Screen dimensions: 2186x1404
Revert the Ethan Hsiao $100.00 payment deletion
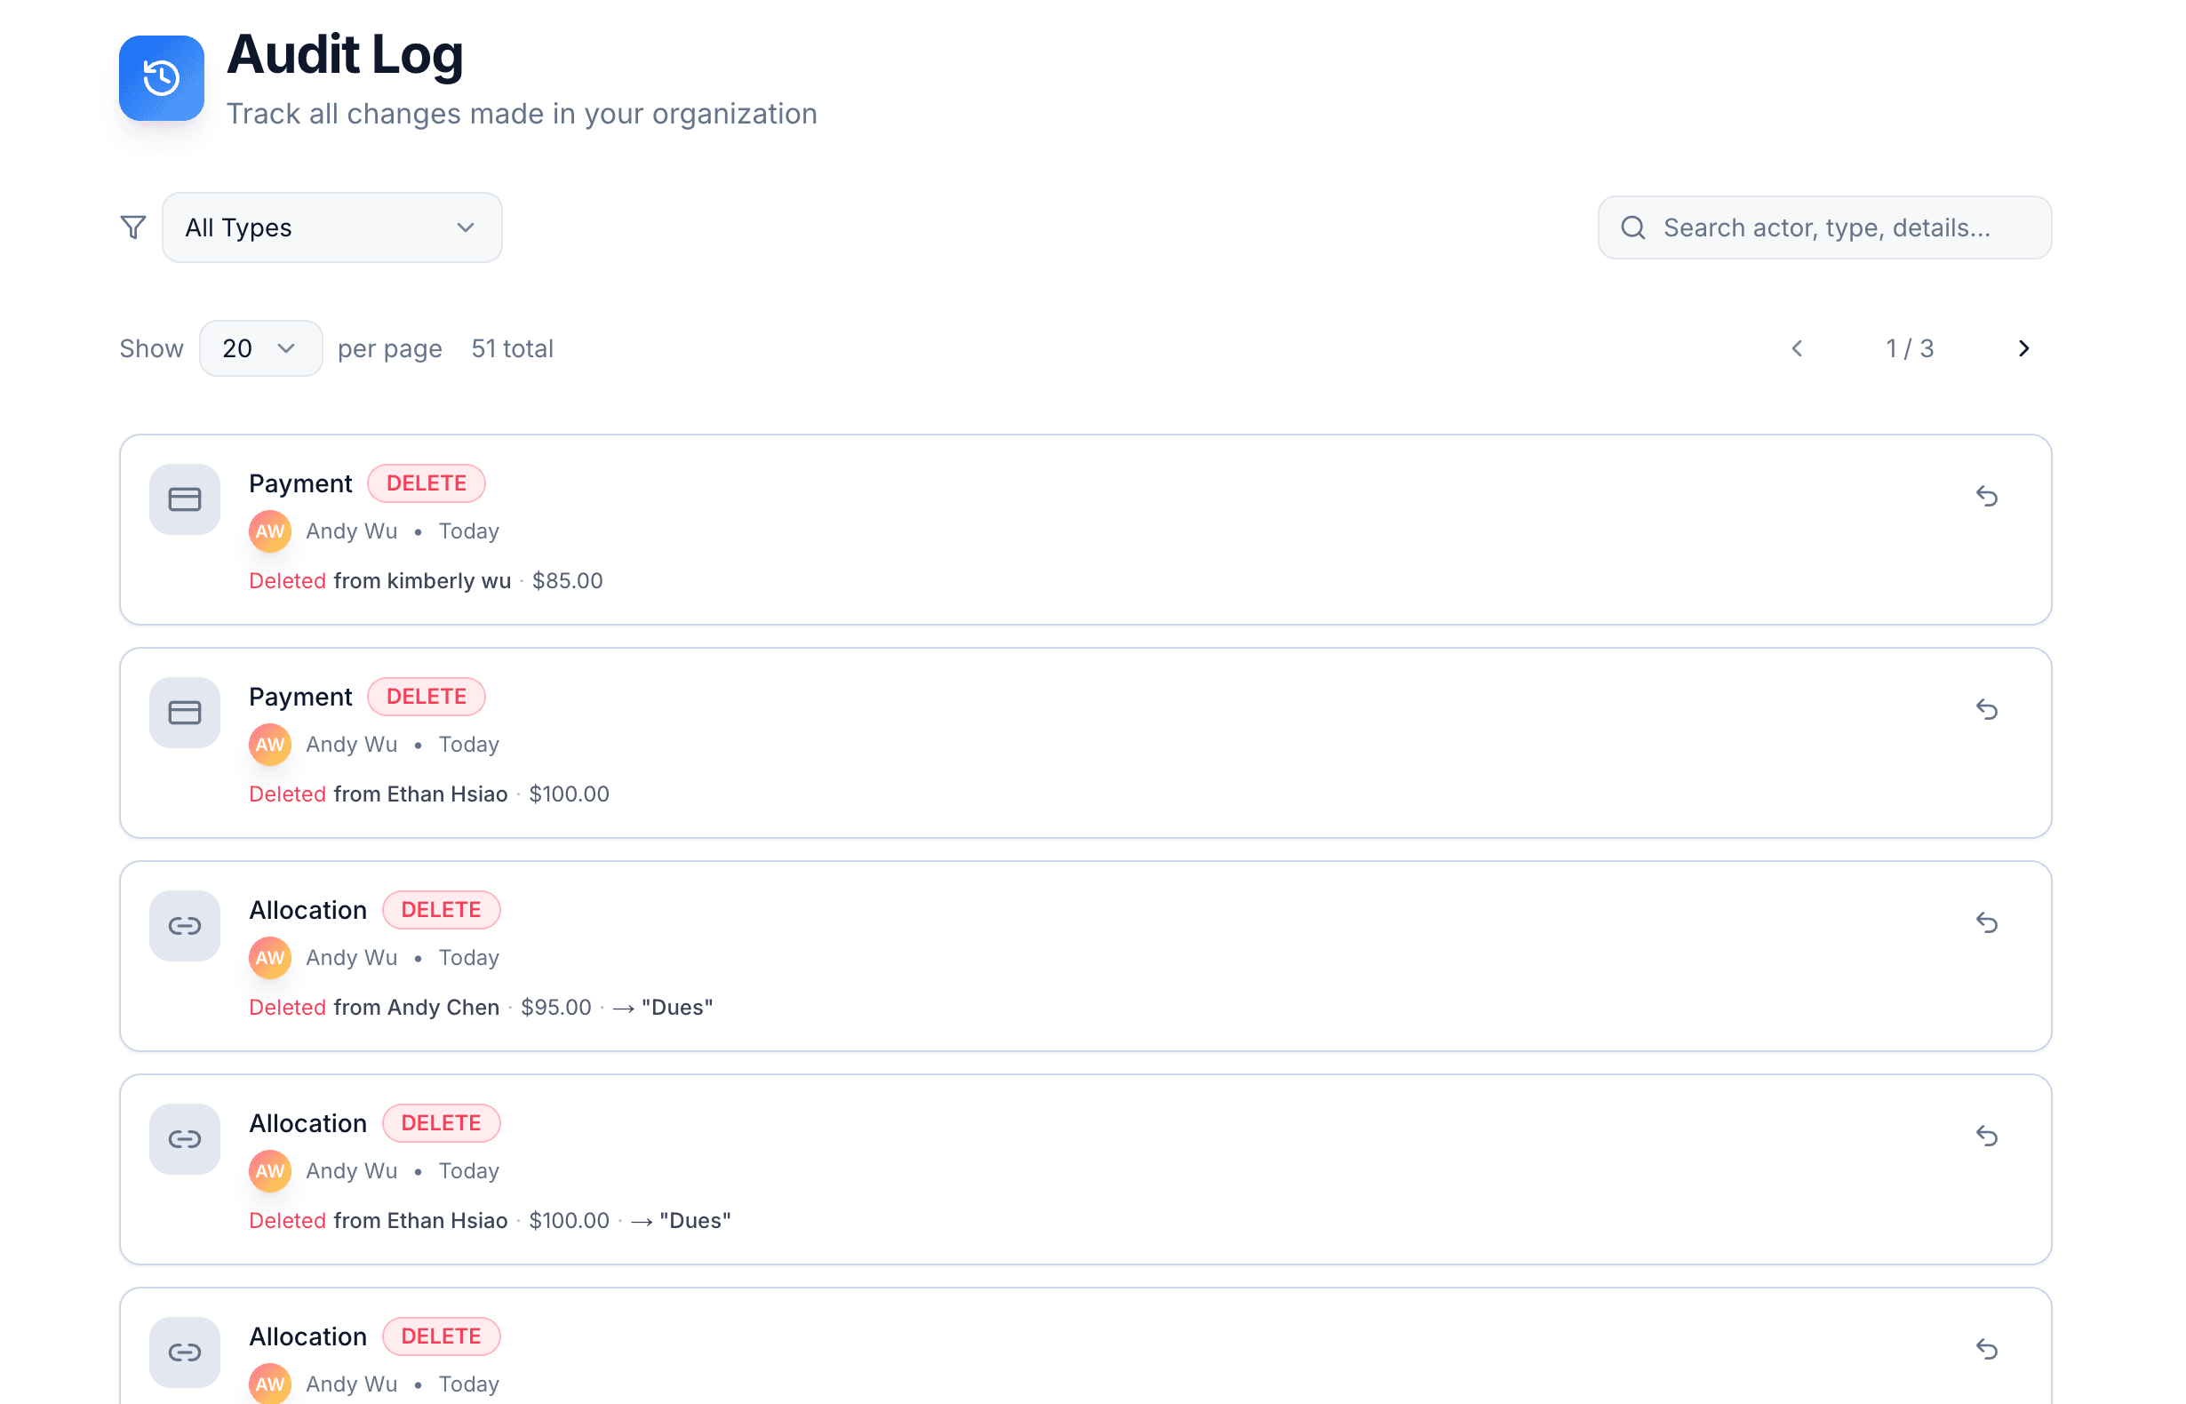[1988, 710]
